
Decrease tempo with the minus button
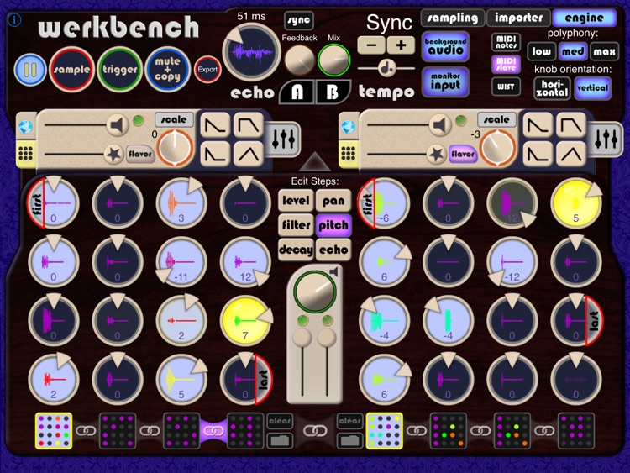click(371, 45)
